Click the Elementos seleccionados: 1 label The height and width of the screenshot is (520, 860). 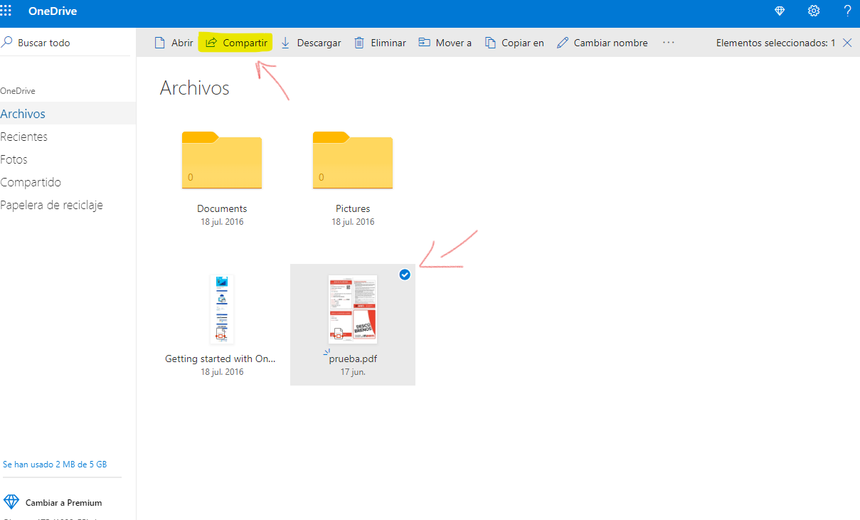(x=775, y=43)
